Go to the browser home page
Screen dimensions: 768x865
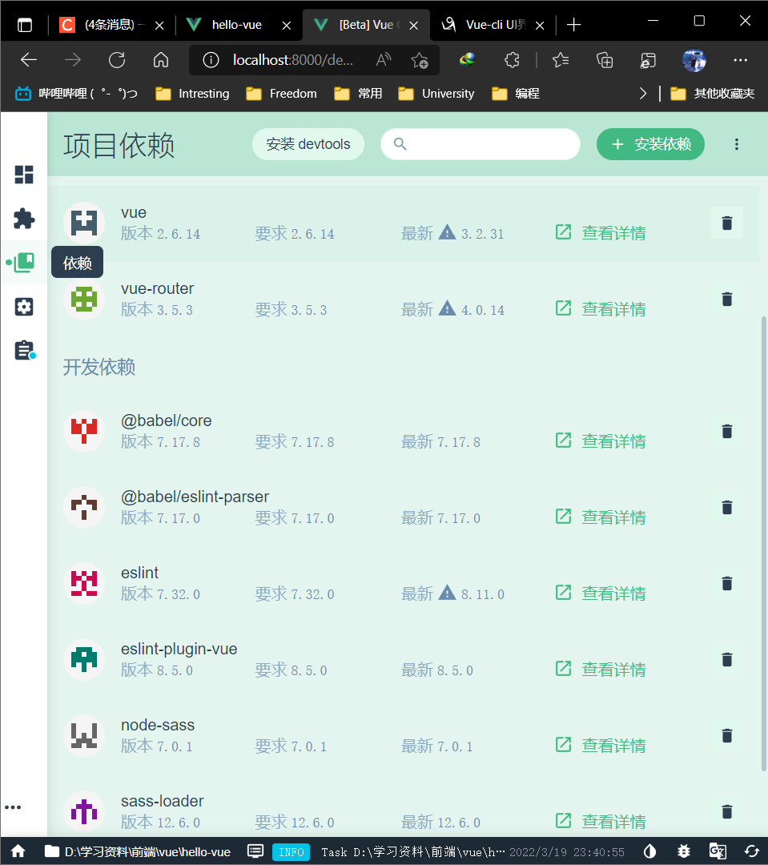[x=160, y=60]
